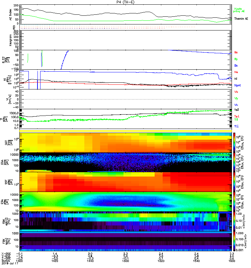Click the 300 tick on Keogram axis

[x=16, y=31]
